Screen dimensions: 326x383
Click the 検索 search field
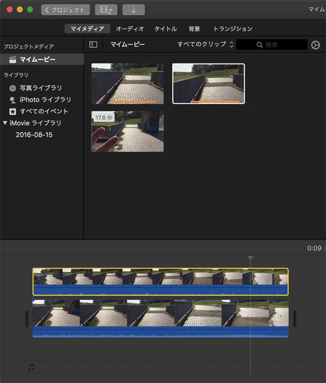click(x=272, y=45)
